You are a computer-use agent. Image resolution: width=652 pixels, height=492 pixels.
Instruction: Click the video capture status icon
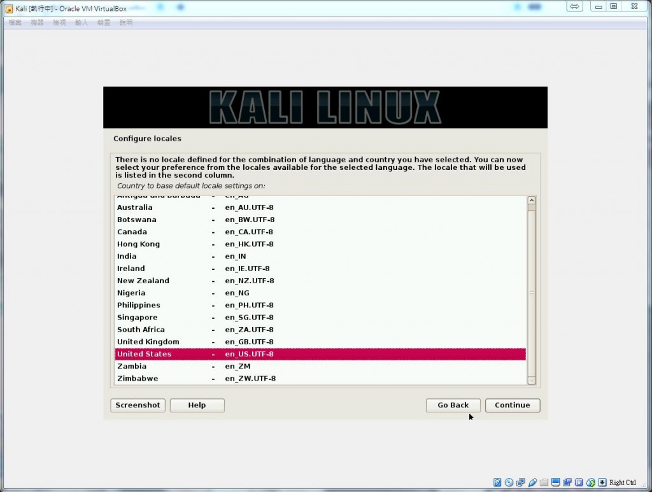pos(567,482)
